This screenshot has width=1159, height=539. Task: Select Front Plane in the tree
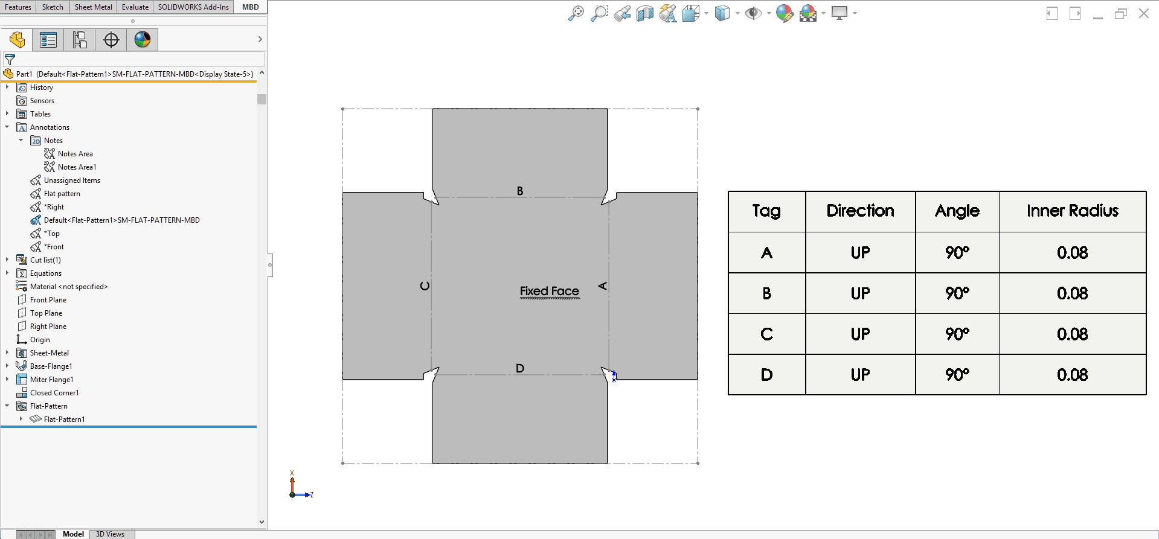coord(48,300)
